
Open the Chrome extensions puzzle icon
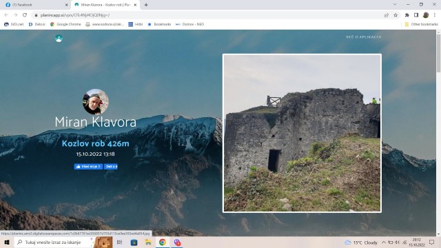tap(407, 15)
